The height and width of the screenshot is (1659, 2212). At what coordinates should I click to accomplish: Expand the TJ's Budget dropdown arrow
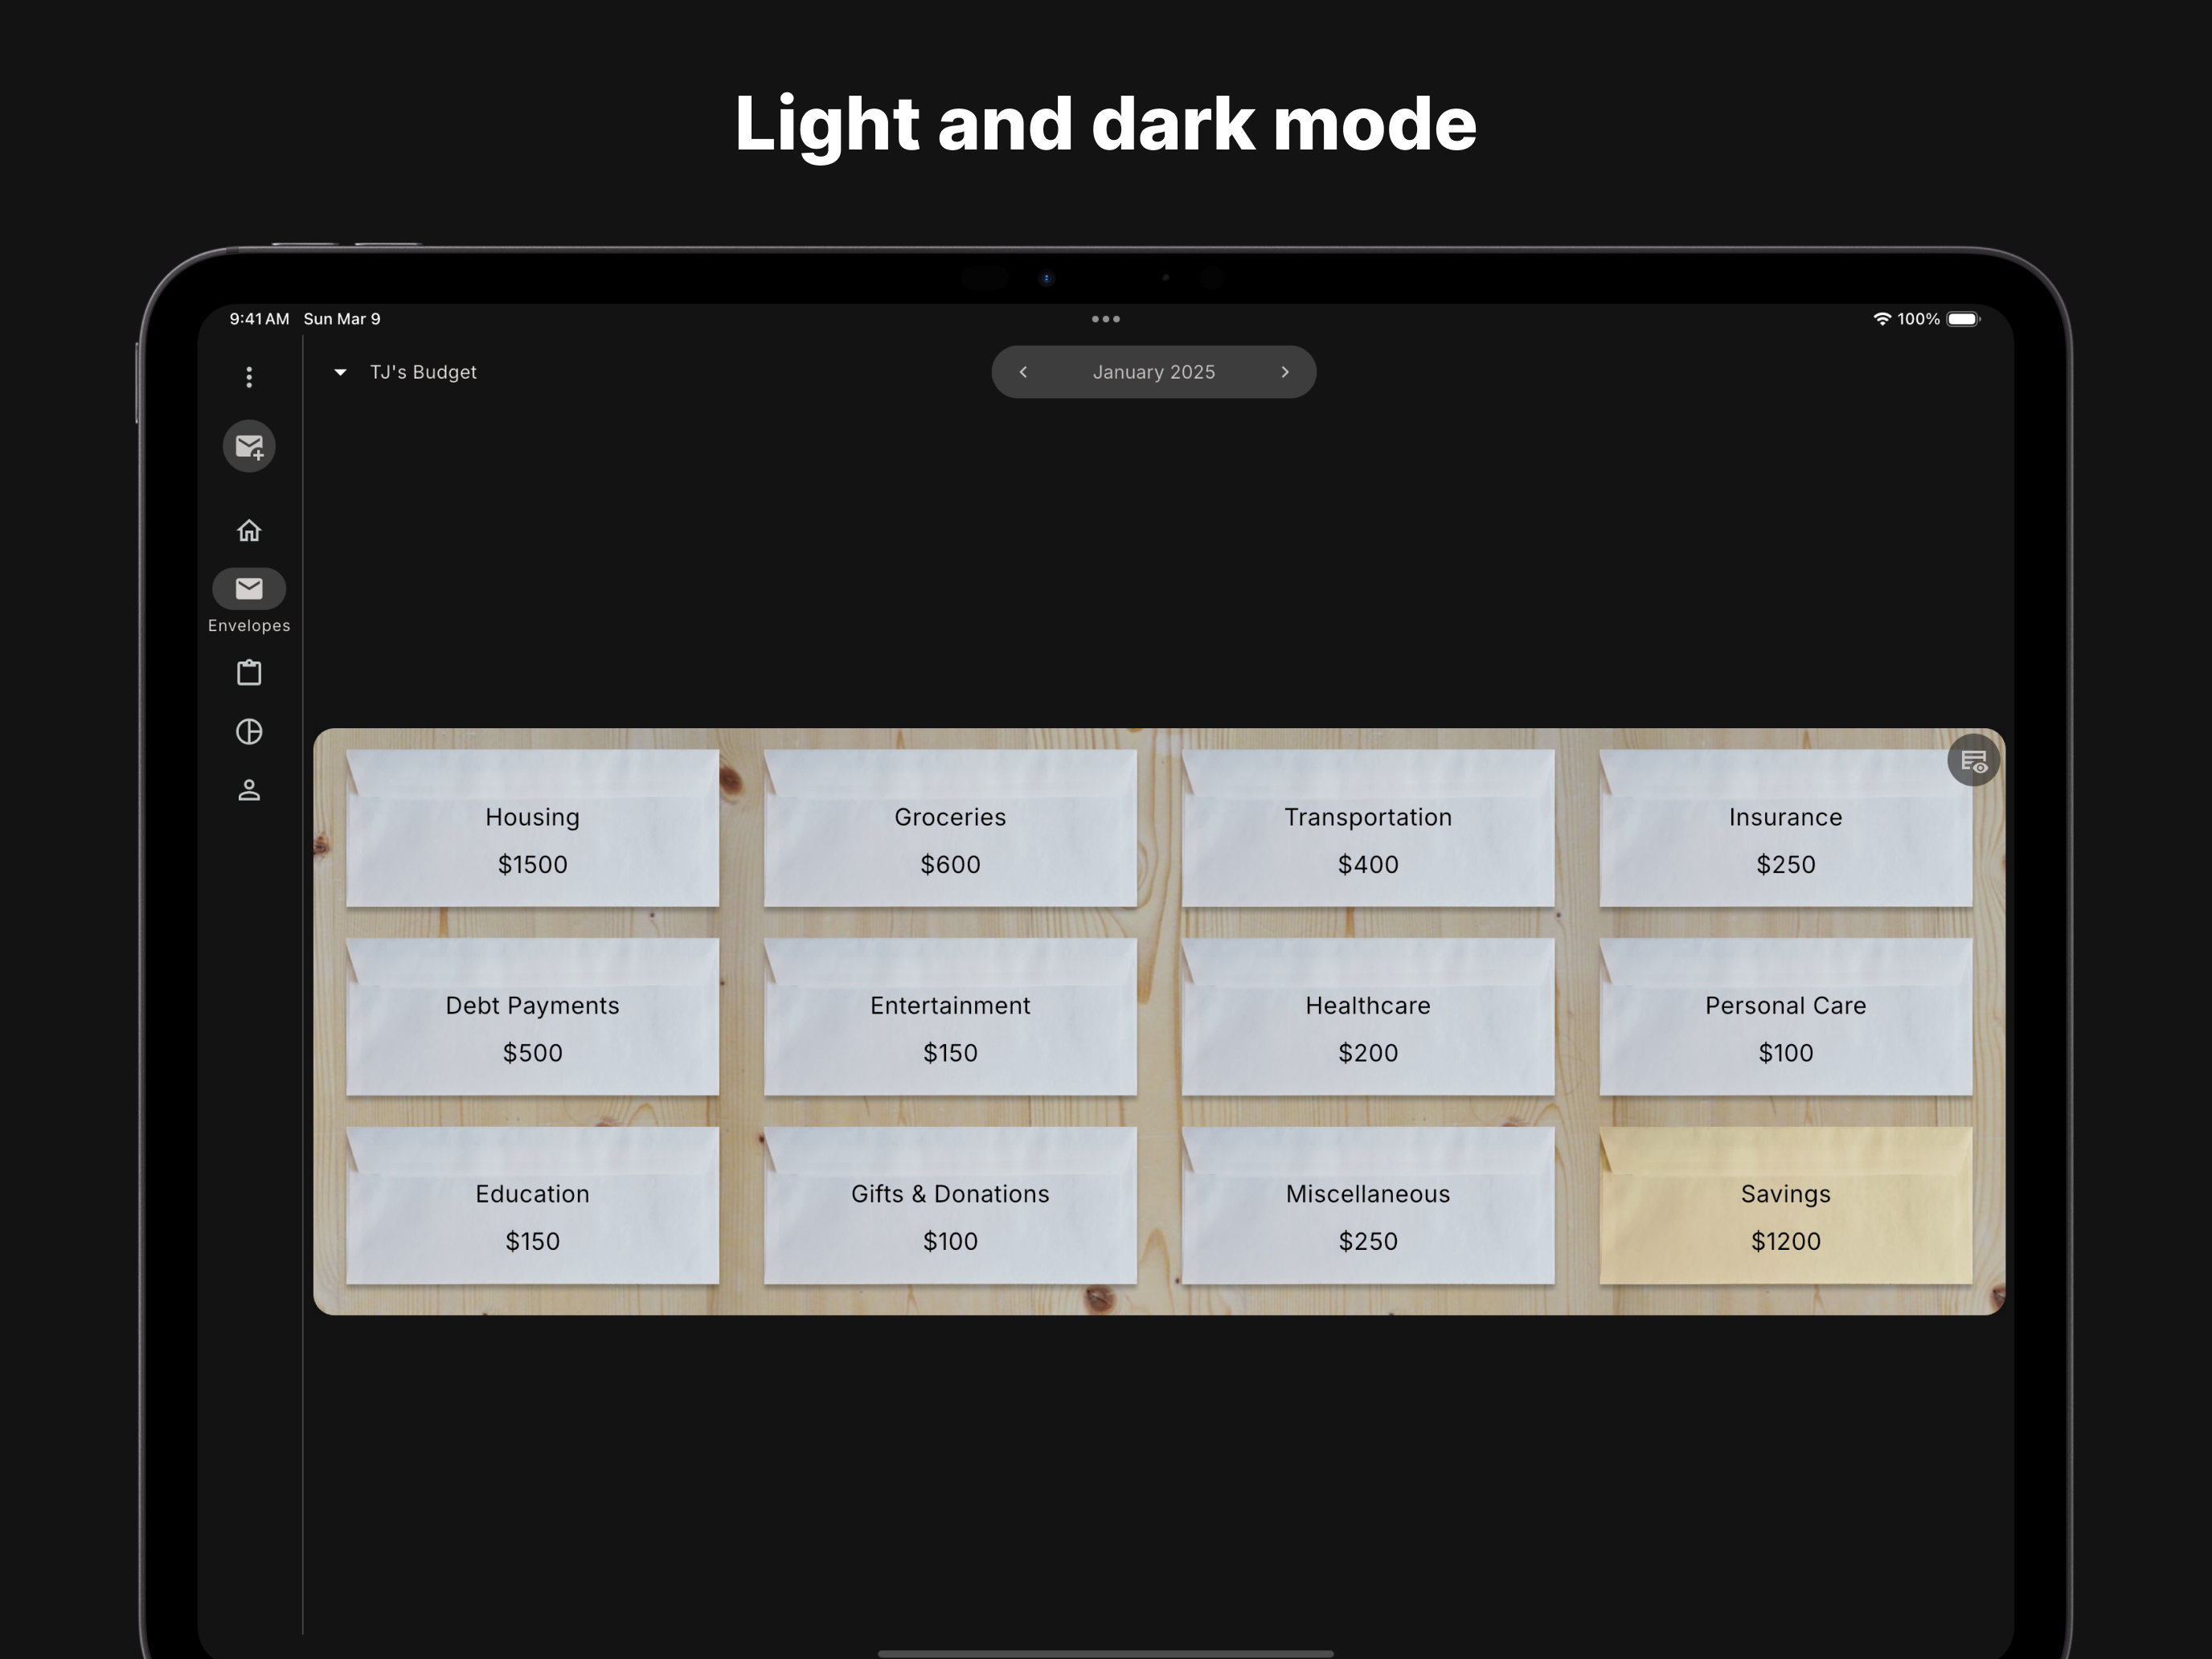point(340,372)
